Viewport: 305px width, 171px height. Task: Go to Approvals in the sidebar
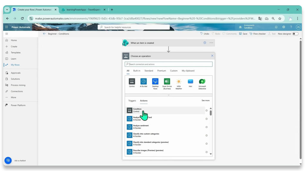[x=15, y=73]
